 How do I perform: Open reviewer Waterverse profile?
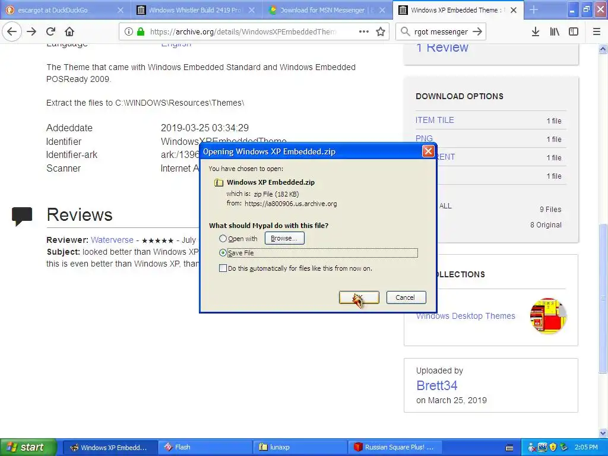[112, 240]
